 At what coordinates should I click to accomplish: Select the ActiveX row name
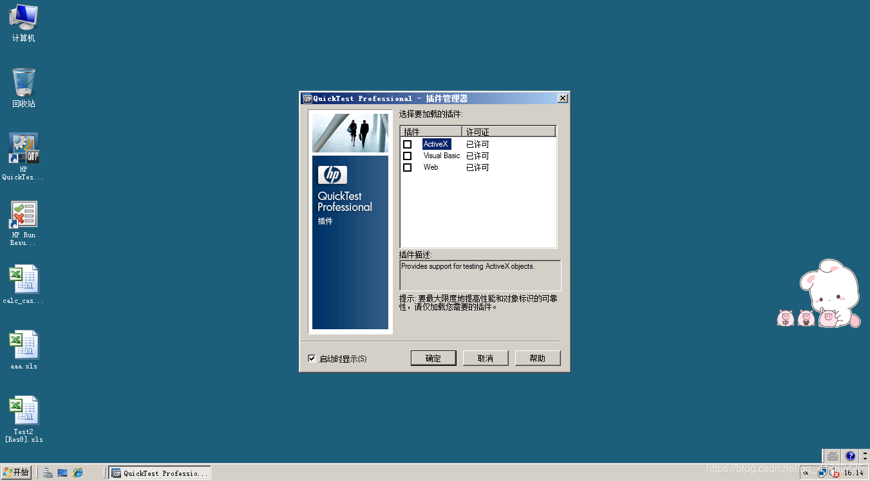(436, 144)
